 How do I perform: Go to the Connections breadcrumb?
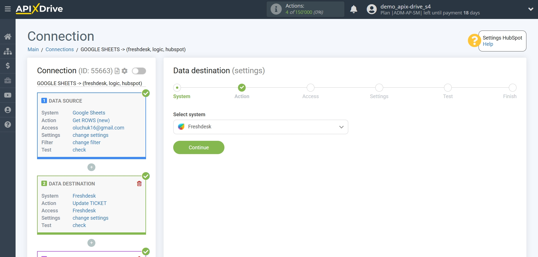tap(59, 49)
